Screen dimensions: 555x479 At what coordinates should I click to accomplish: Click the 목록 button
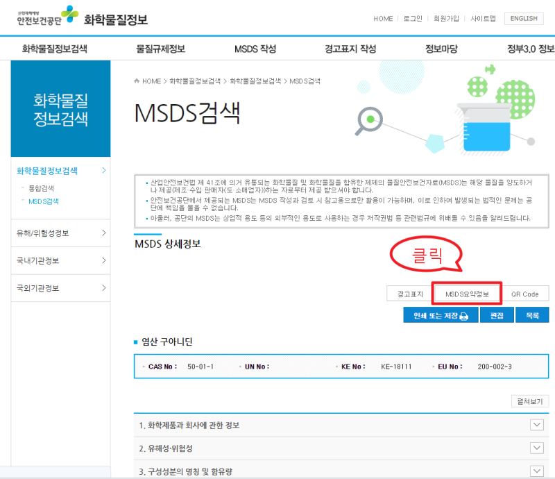pyautogui.click(x=532, y=315)
